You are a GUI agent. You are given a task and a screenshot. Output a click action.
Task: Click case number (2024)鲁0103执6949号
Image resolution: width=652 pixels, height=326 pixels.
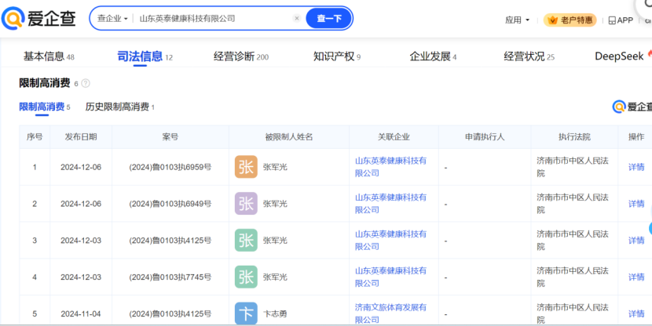click(170, 204)
